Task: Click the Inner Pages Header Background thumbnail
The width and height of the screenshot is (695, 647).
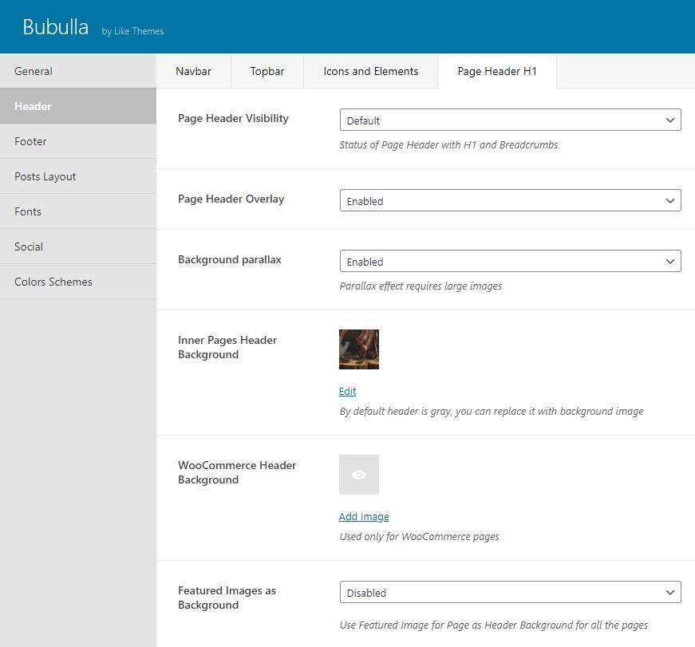Action: tap(358, 349)
